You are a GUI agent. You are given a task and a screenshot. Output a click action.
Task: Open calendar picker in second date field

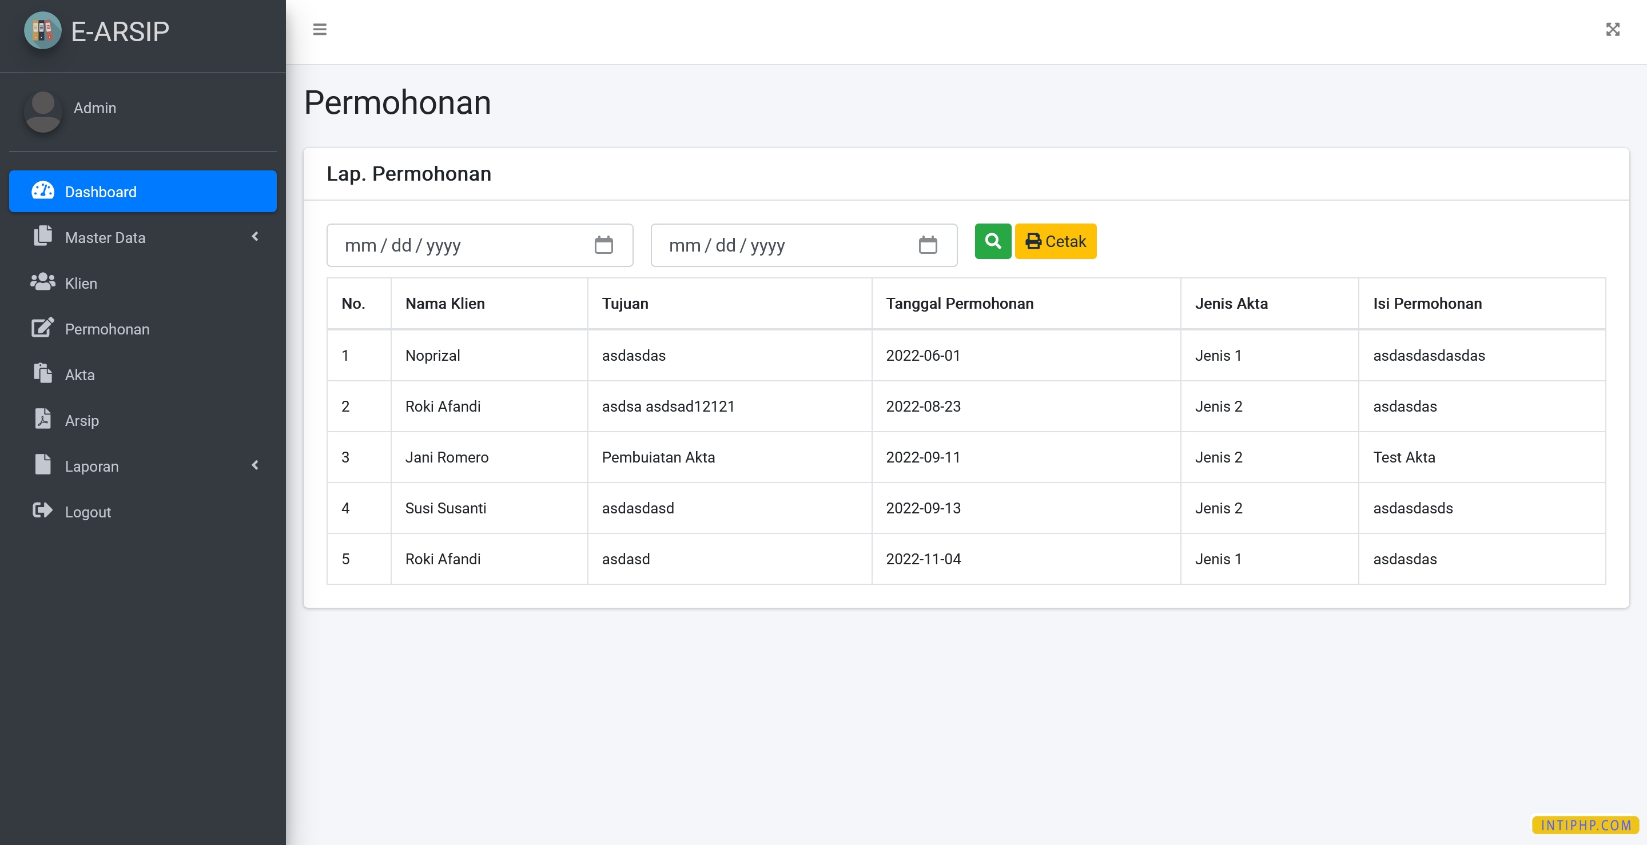point(928,245)
